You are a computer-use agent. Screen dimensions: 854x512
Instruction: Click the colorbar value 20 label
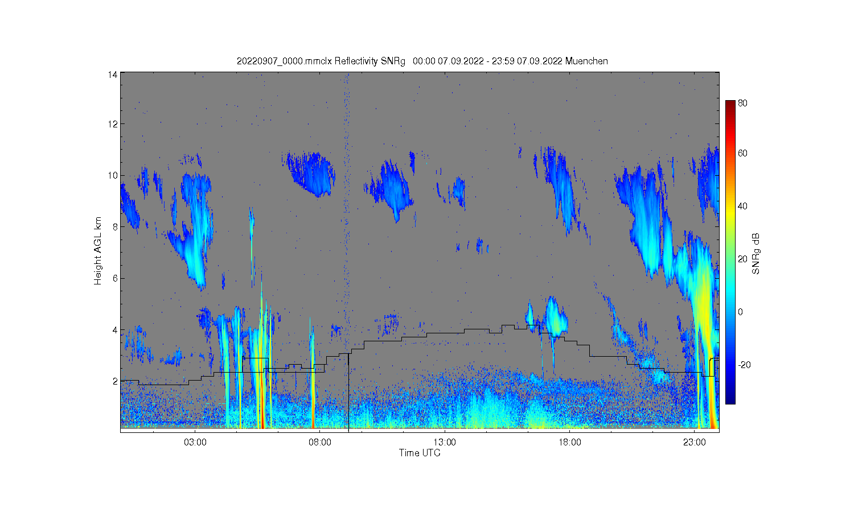(x=742, y=259)
